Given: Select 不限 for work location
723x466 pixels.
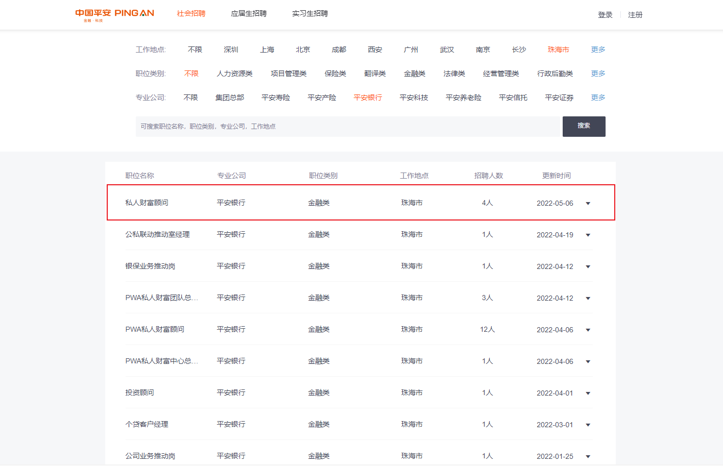Looking at the screenshot, I should (x=195, y=50).
